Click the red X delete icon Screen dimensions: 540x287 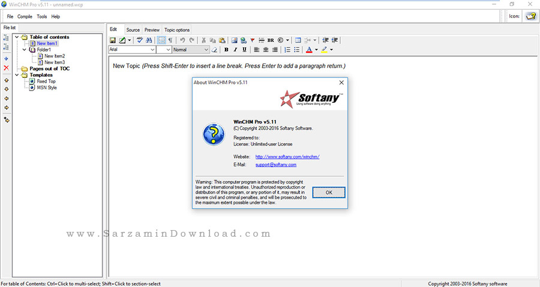point(6,68)
